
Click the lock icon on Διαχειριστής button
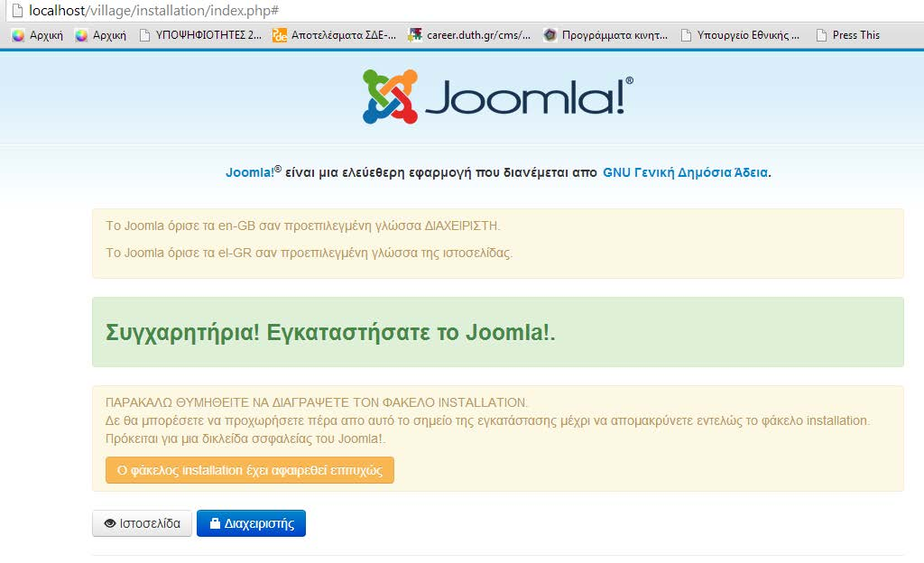[215, 523]
